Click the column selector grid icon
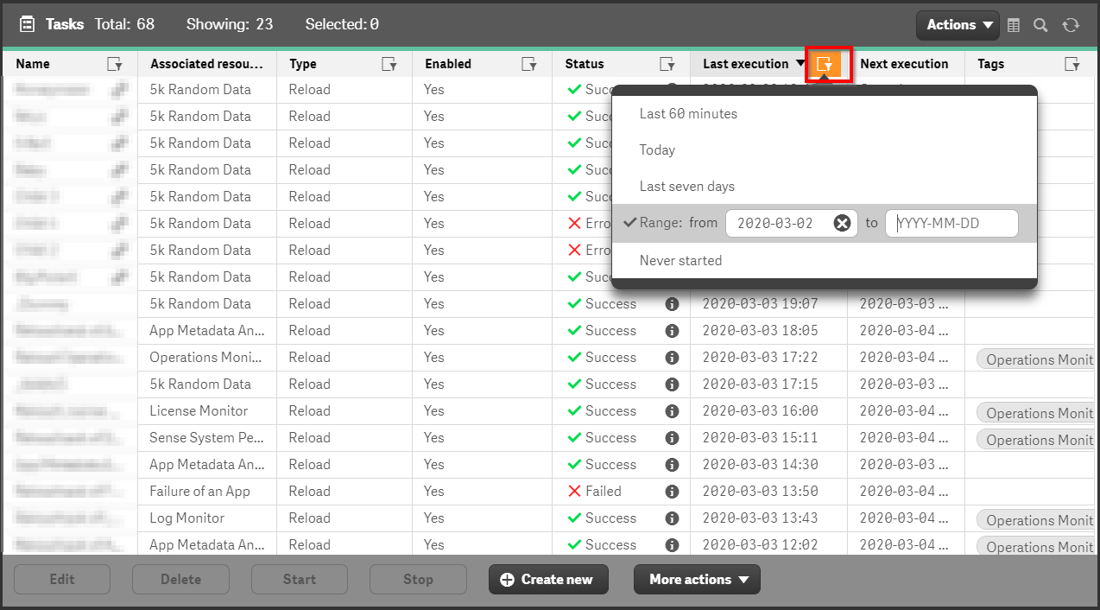This screenshot has width=1100, height=610. click(1013, 25)
